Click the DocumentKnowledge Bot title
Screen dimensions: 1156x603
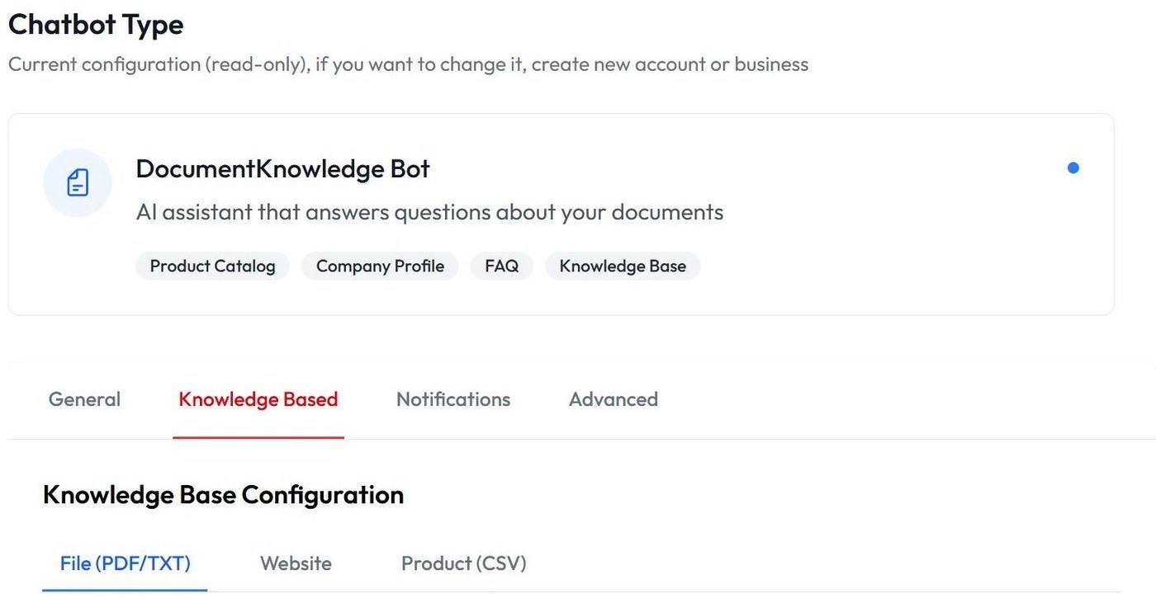(x=282, y=169)
